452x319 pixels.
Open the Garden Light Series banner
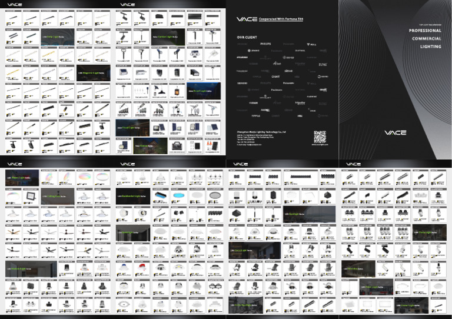pyautogui.click(x=168, y=37)
